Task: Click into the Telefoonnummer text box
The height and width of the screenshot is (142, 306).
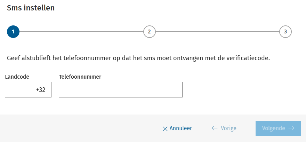Action: pyautogui.click(x=120, y=90)
